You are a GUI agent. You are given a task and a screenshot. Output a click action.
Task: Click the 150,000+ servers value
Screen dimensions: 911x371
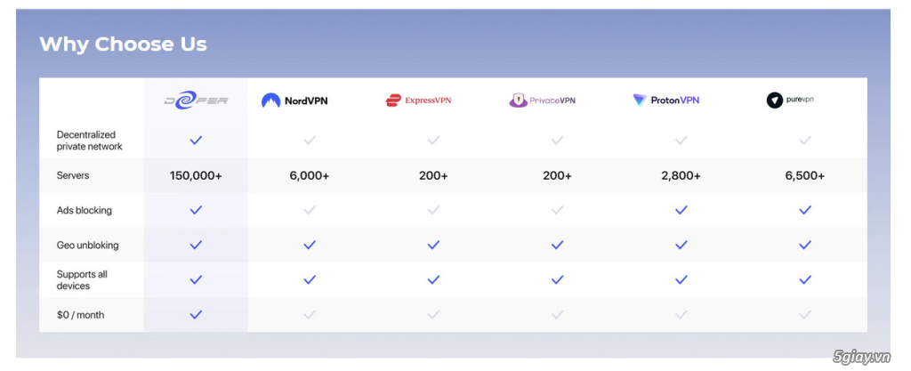coord(196,175)
